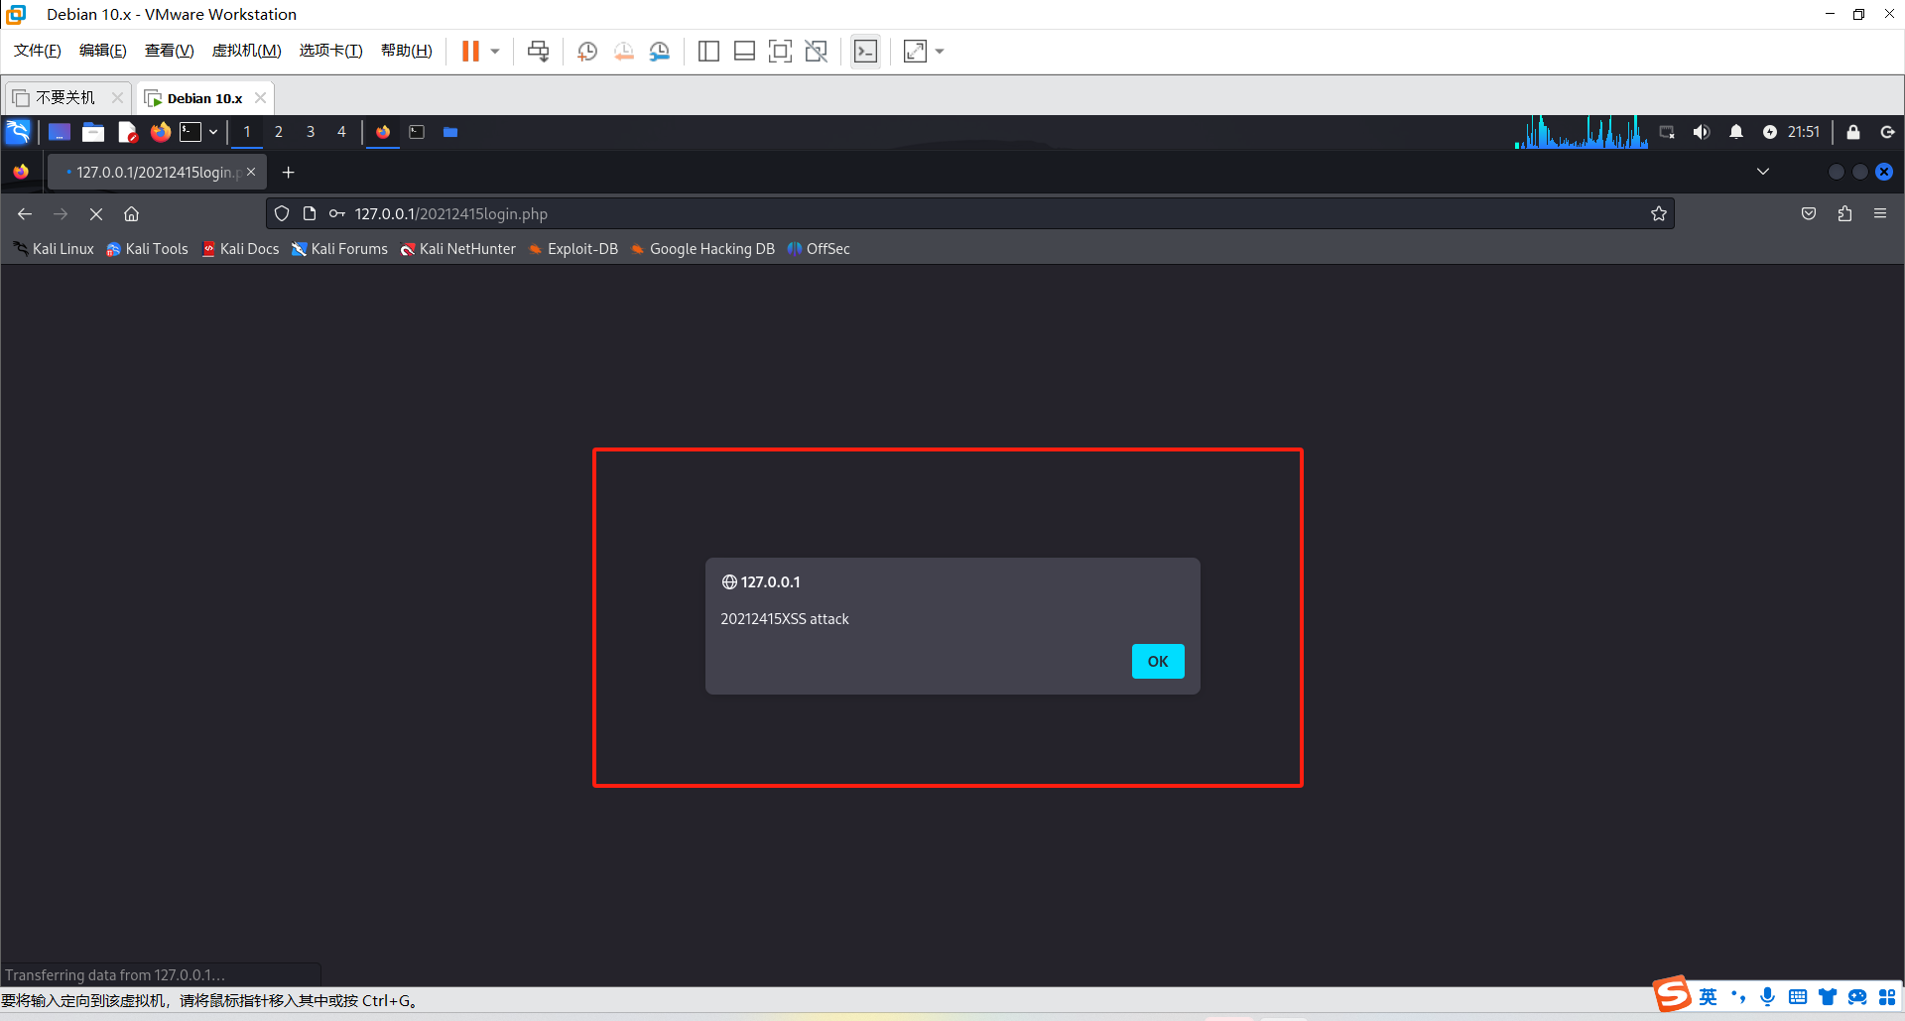
Task: Open the Firefox extensions panel
Action: click(1844, 214)
